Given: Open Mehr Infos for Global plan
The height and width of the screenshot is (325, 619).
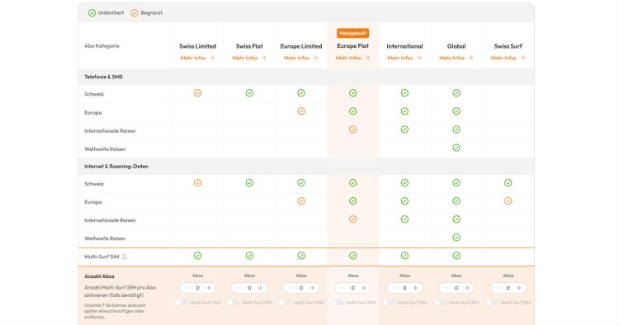Looking at the screenshot, I should point(456,58).
